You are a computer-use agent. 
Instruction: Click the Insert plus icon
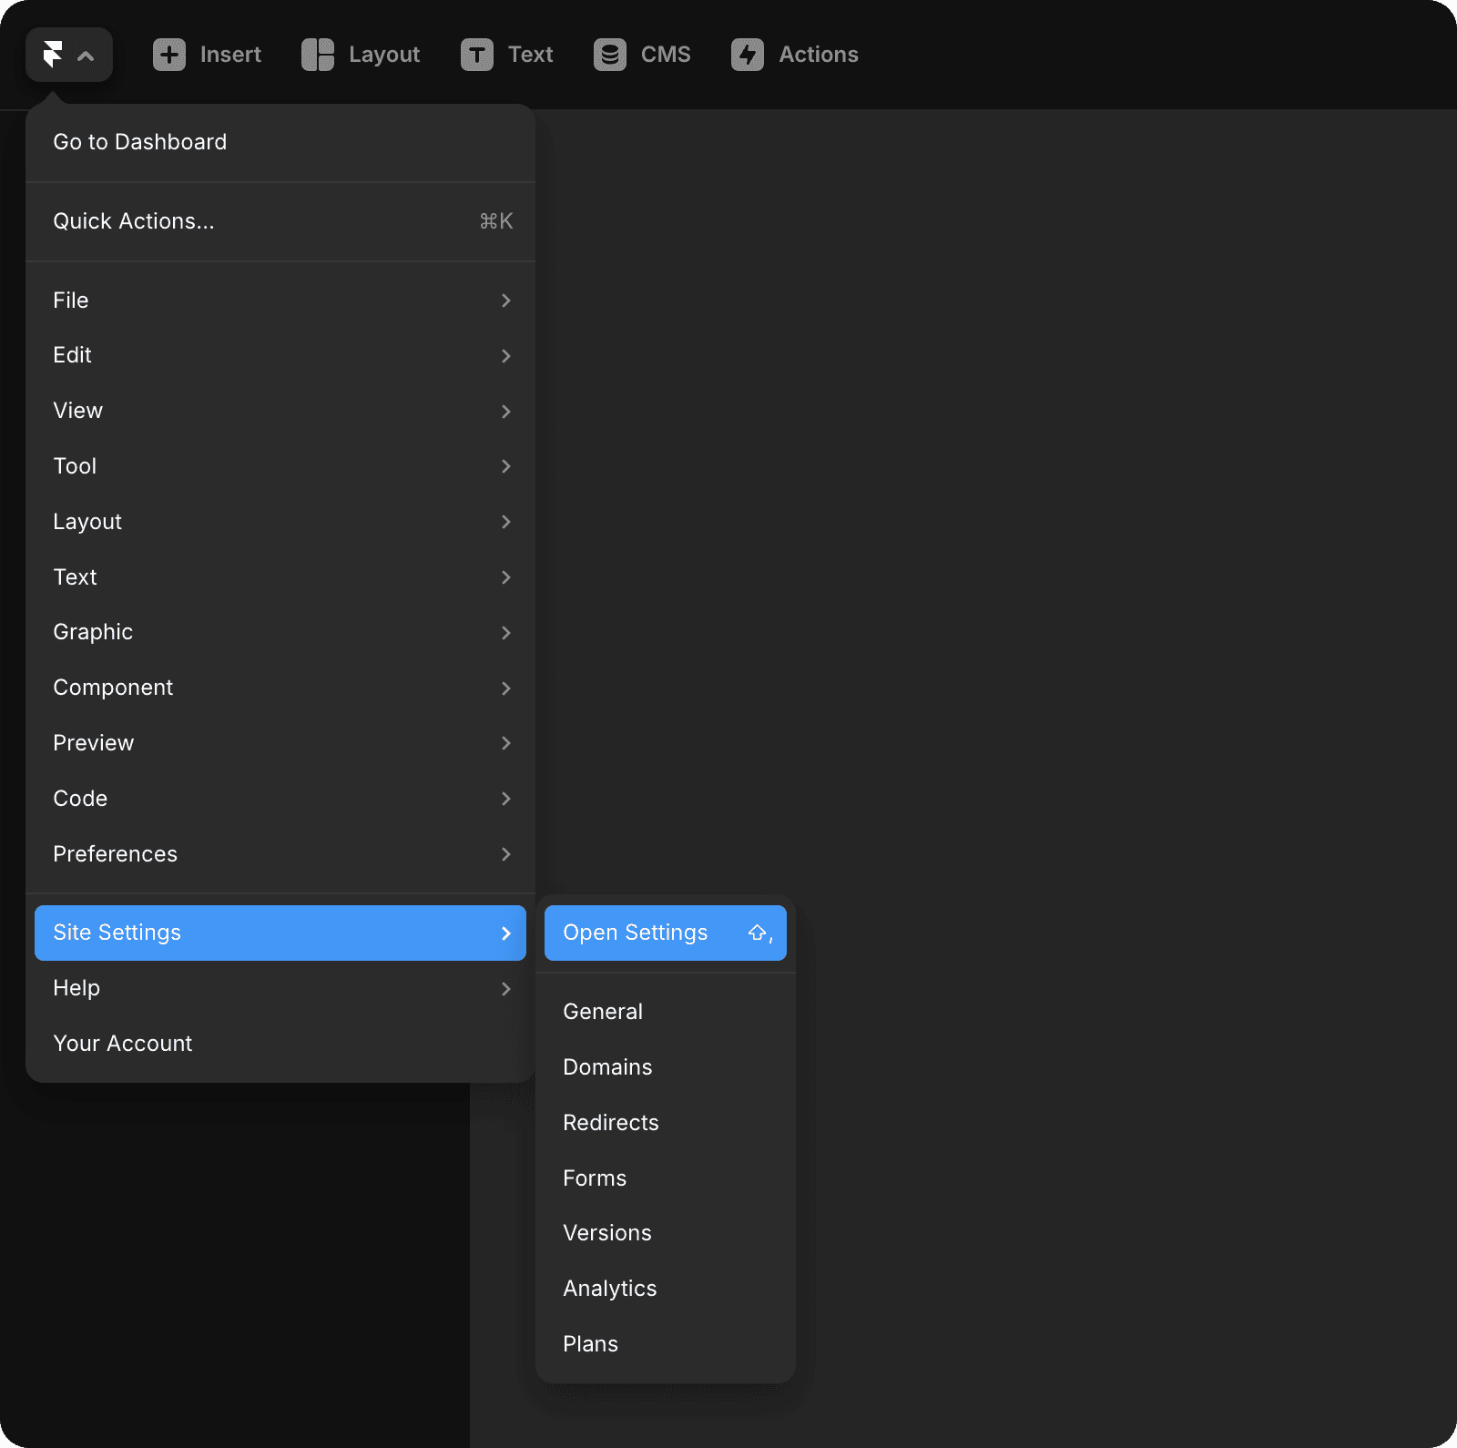pyautogui.click(x=169, y=55)
